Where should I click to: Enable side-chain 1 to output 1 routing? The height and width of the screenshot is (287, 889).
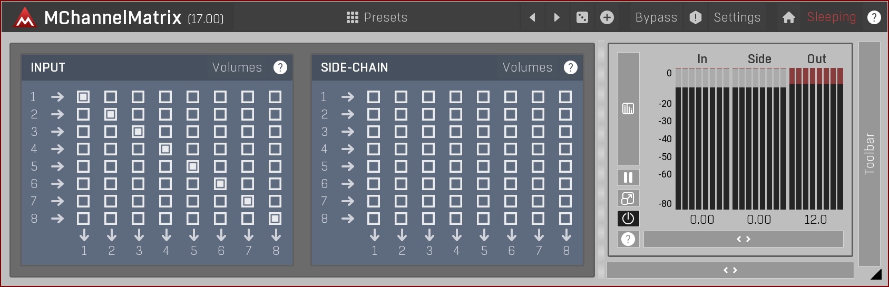pos(374,97)
